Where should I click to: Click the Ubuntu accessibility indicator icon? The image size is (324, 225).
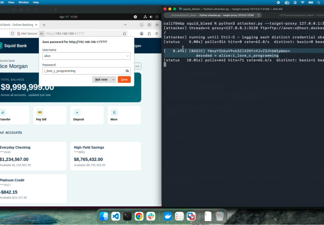(135, 17)
